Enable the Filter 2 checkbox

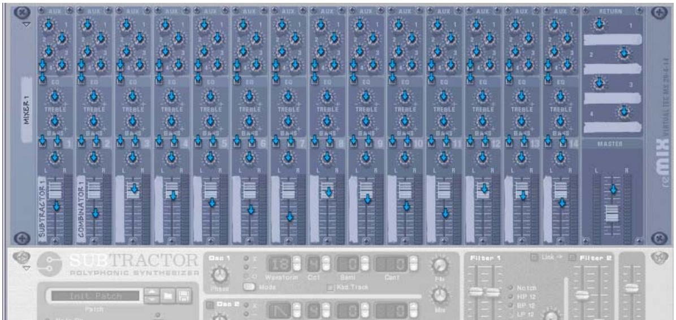click(x=573, y=257)
